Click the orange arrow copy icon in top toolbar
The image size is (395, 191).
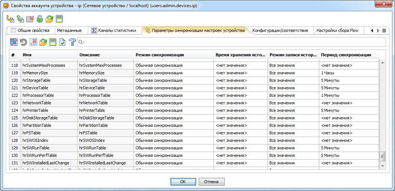[x=10, y=18]
